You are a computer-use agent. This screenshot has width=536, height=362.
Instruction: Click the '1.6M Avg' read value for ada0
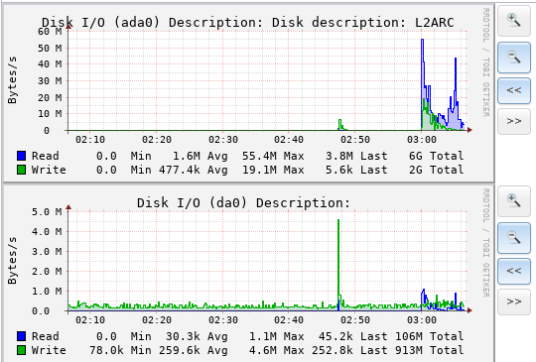(200, 156)
